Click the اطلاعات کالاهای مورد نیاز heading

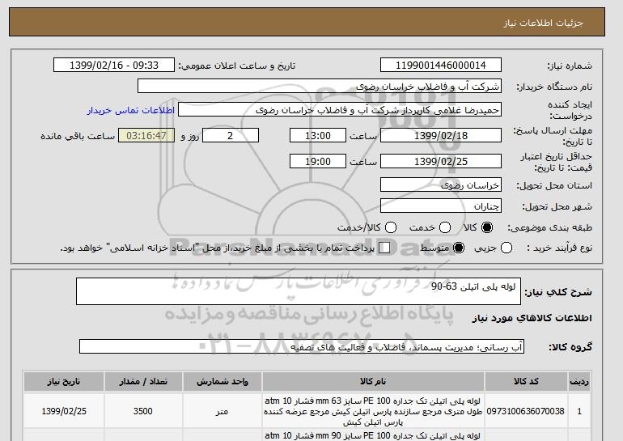532,318
